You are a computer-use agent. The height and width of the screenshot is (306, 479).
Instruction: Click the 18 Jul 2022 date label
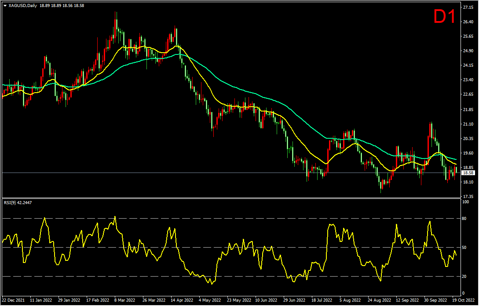[322, 300]
